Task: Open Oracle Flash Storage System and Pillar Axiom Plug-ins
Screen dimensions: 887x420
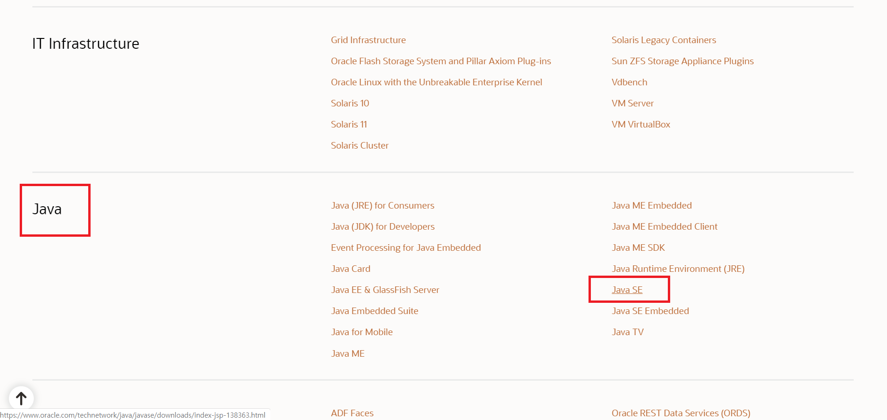Action: tap(441, 61)
